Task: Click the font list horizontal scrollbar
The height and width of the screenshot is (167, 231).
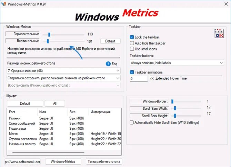Action: (x=48, y=153)
